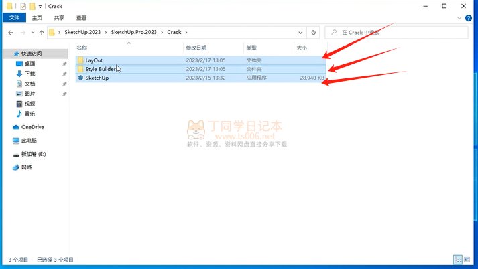This screenshot has height=269, width=478.
Task: Select the LayOut folder
Action: (201, 60)
